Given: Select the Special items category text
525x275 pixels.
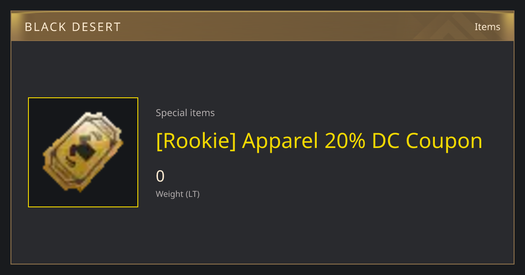Looking at the screenshot, I should coord(185,113).
